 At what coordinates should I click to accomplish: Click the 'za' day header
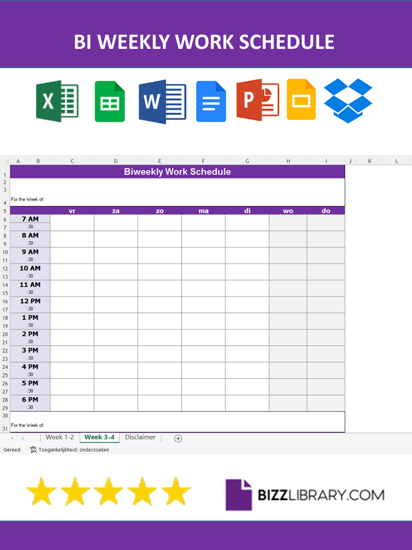click(x=116, y=211)
